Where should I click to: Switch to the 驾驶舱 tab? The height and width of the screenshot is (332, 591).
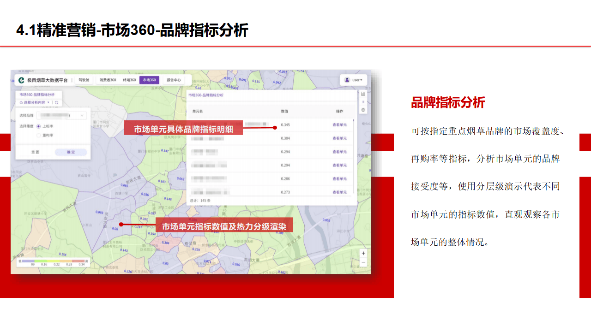click(84, 80)
